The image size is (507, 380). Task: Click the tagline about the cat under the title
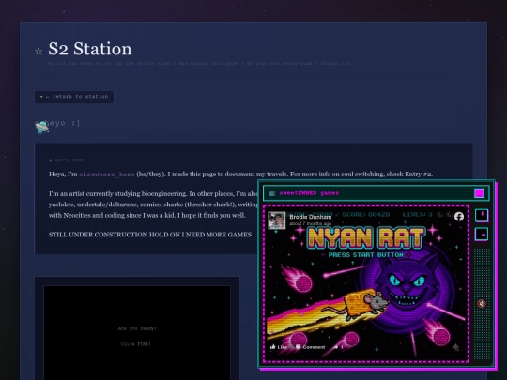(199, 64)
